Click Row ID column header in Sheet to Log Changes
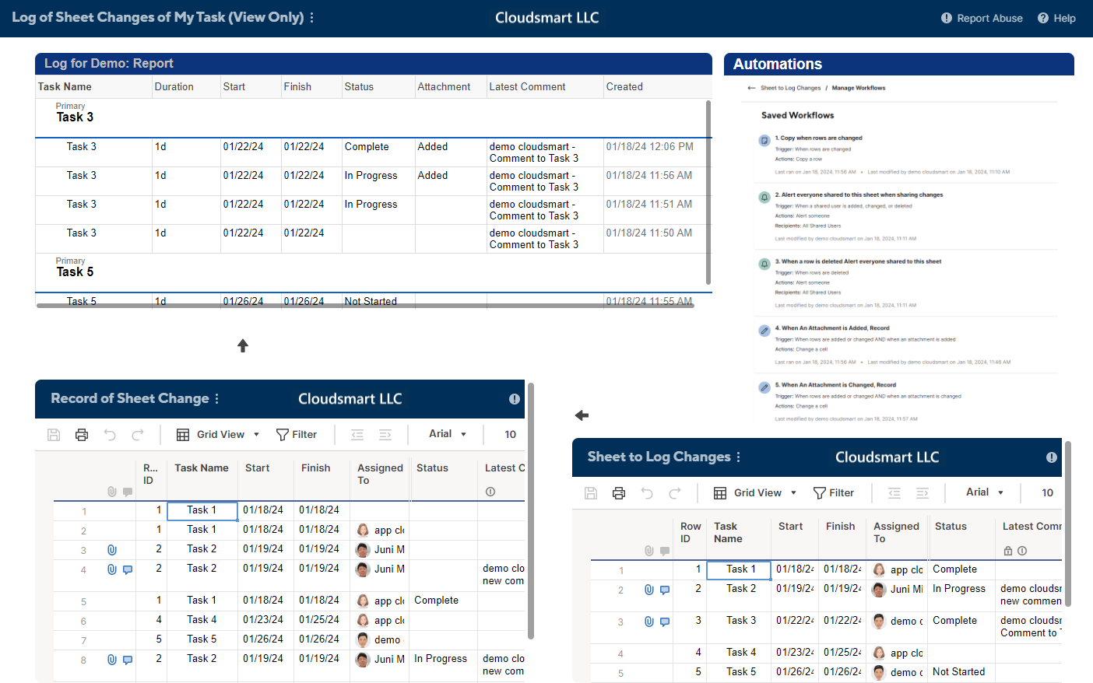This screenshot has width=1093, height=683. pyautogui.click(x=691, y=533)
